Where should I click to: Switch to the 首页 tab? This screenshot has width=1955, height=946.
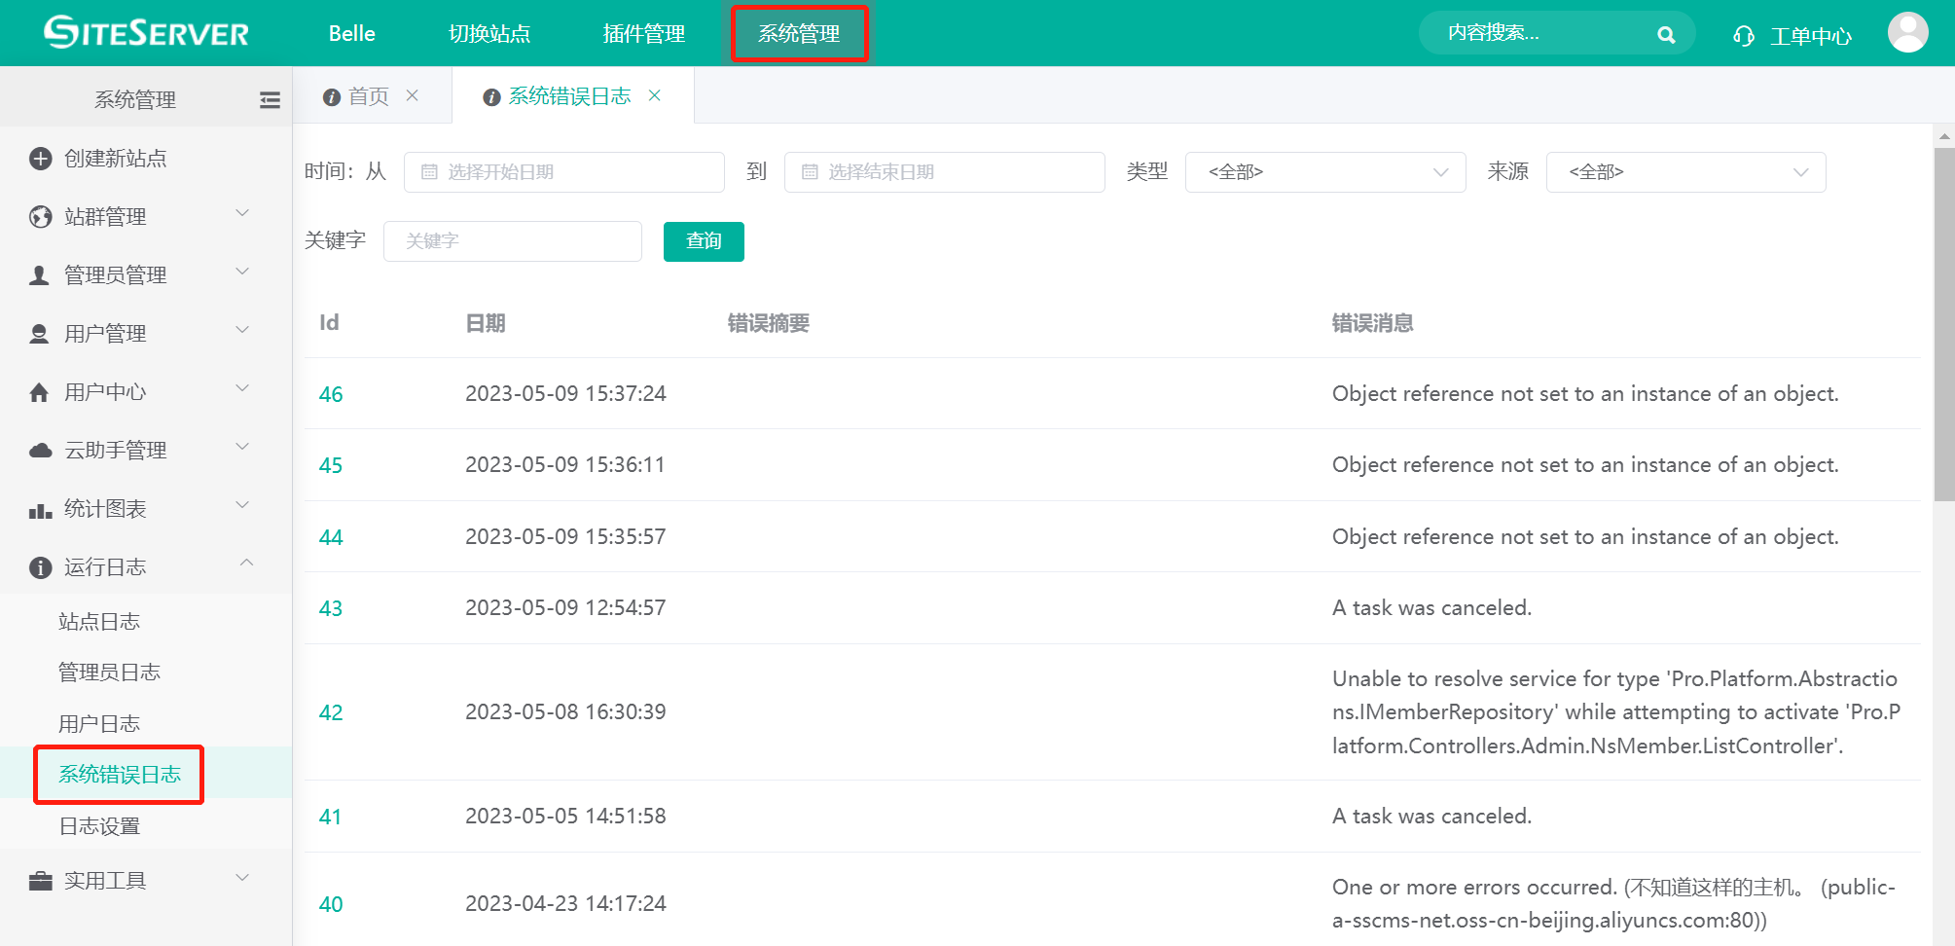pyautogui.click(x=367, y=95)
